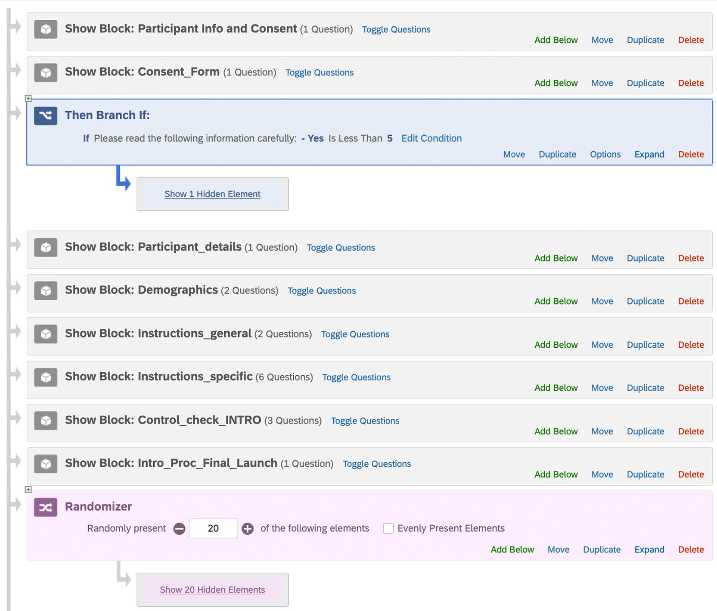The image size is (717, 611).
Task: Click the Instructions_specific block cube icon
Action: (x=46, y=377)
